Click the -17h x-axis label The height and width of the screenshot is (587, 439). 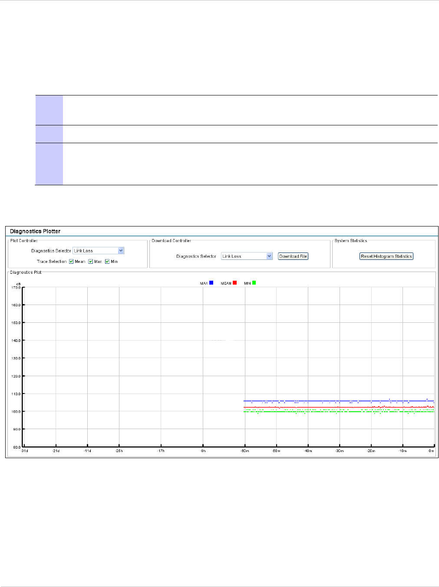(x=161, y=451)
